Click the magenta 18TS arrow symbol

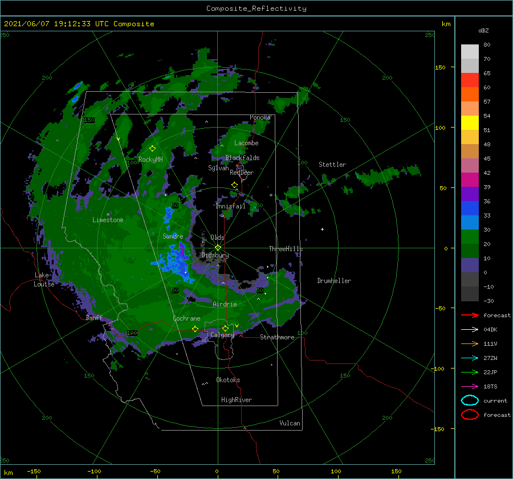tap(470, 387)
